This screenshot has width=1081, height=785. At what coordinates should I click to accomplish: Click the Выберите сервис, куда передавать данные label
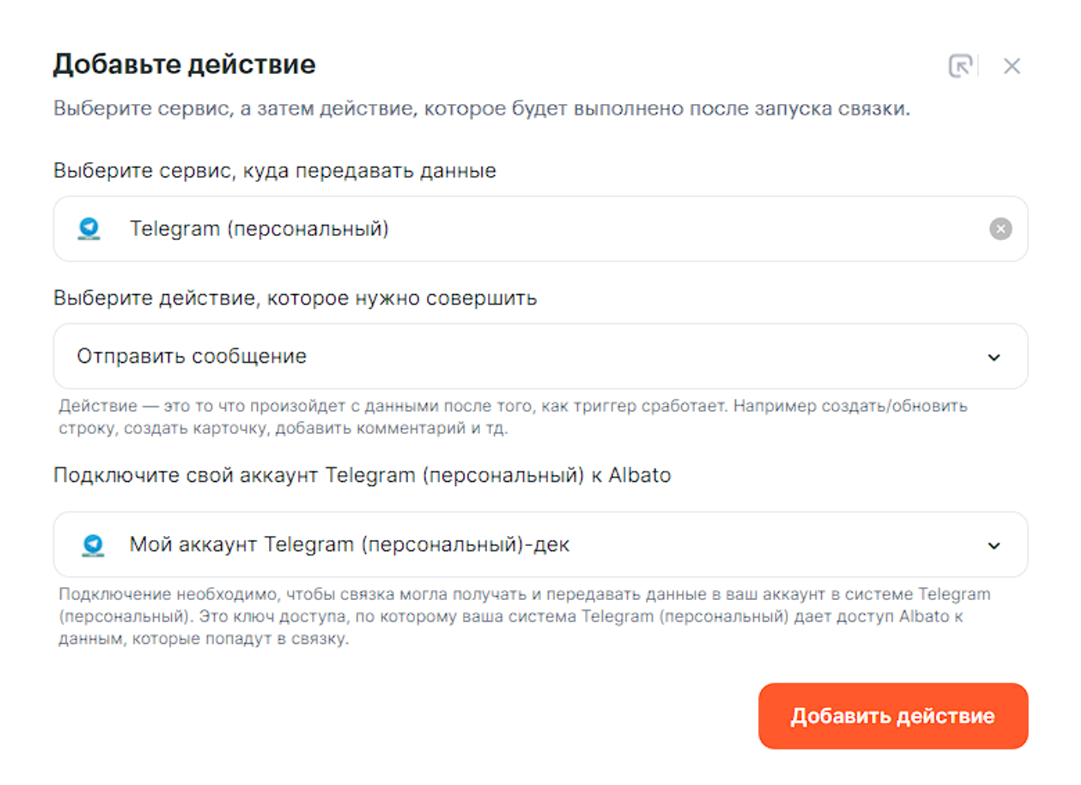(x=274, y=171)
